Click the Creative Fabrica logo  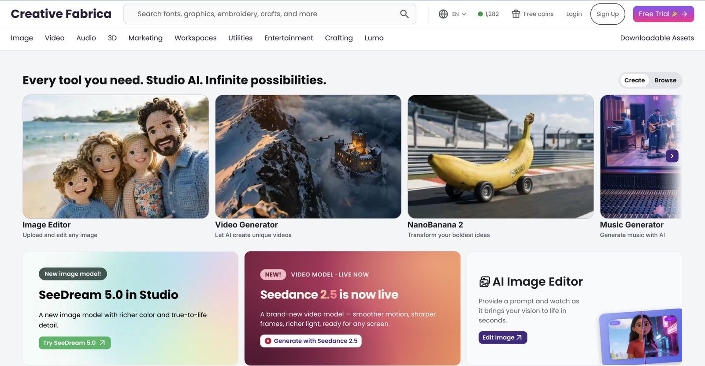(x=61, y=14)
